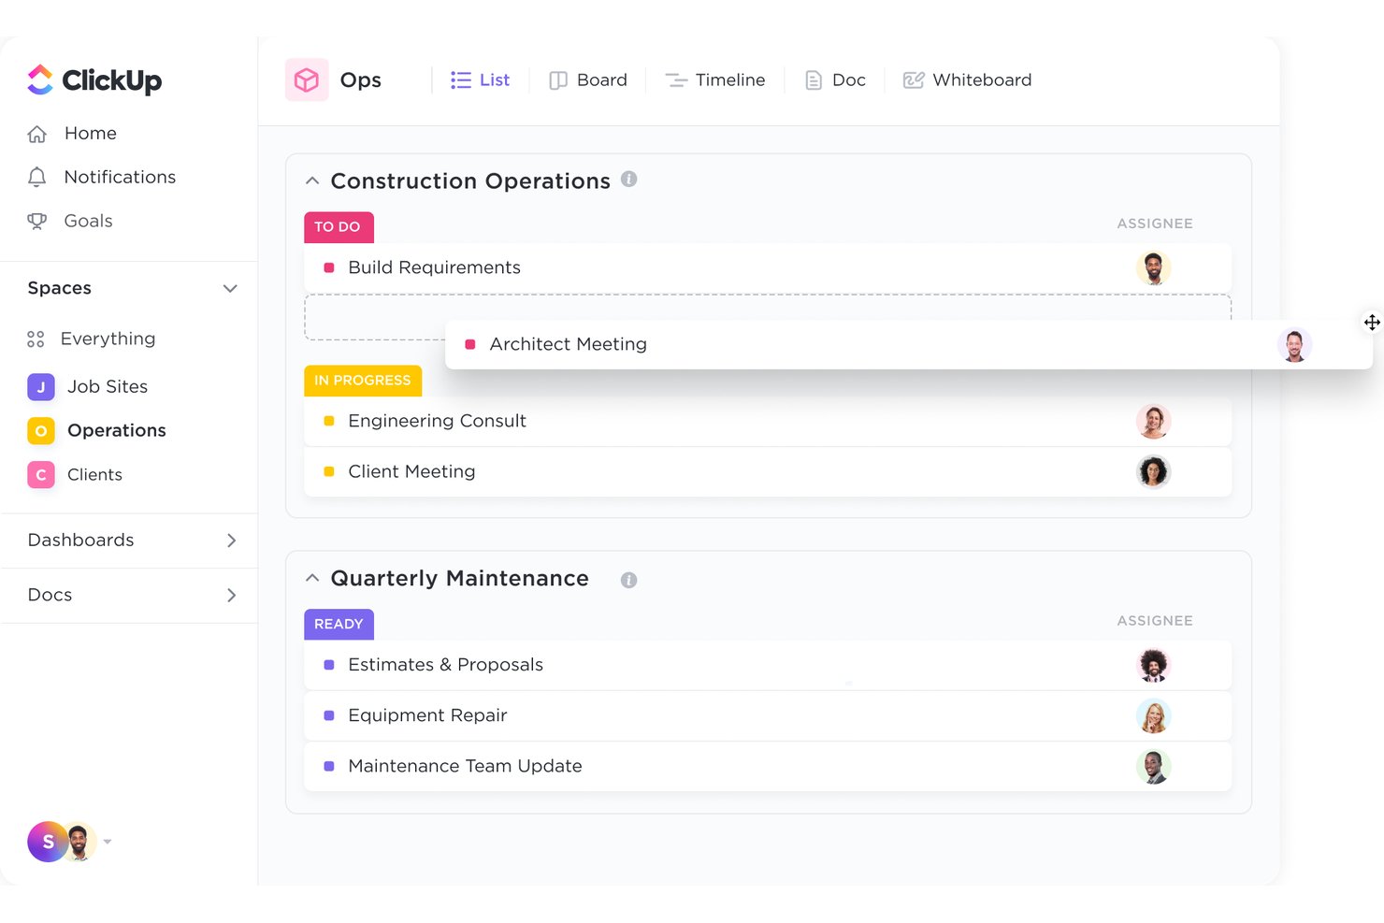Open the Estimates & Proposals task

(x=768, y=666)
